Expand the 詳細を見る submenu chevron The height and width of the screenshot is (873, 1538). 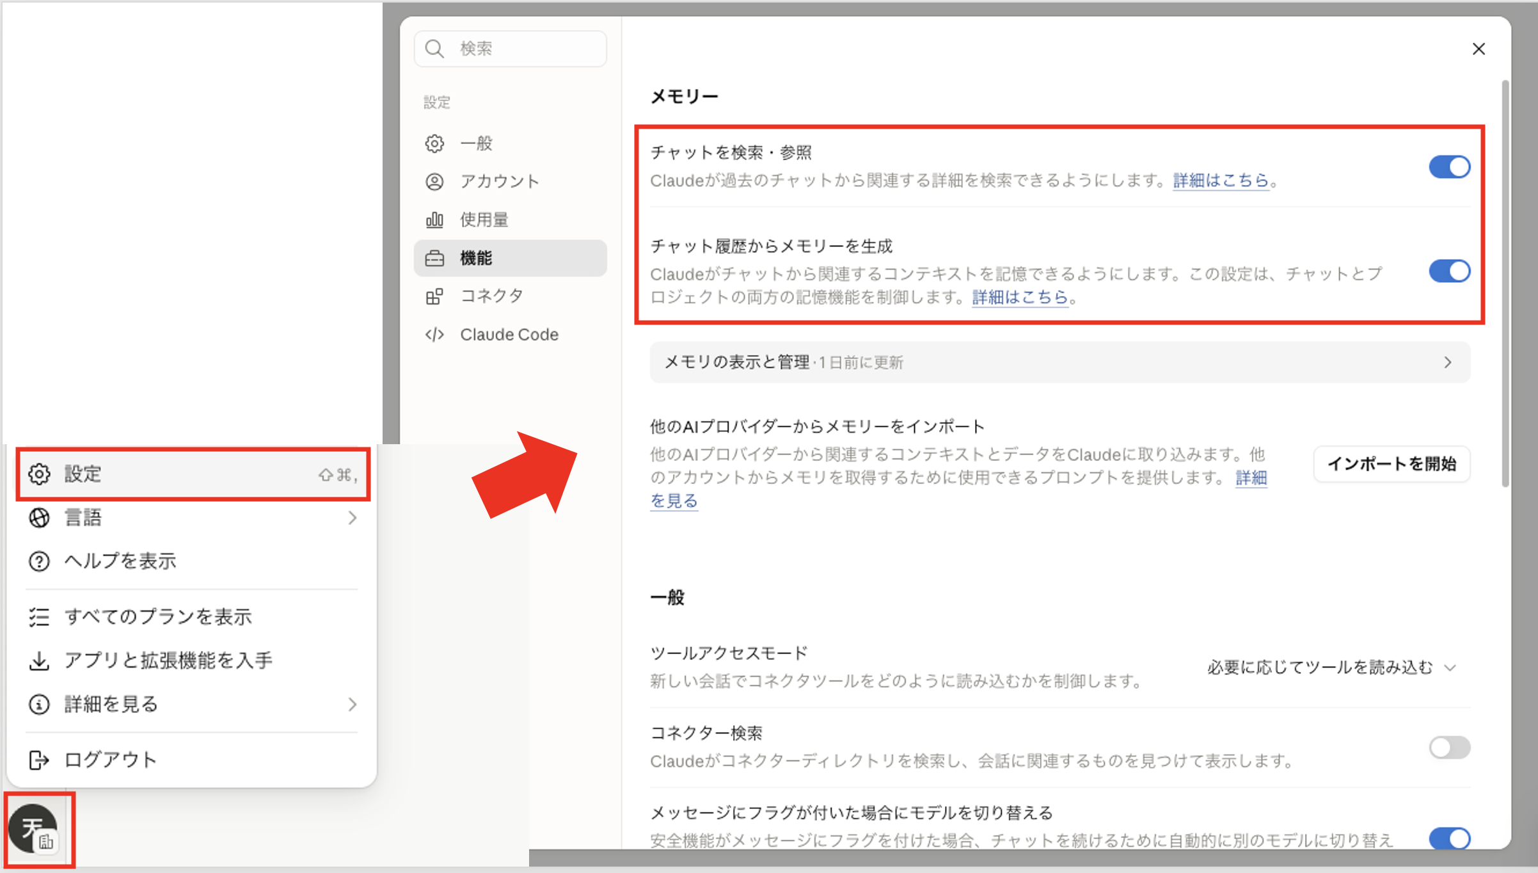[353, 704]
